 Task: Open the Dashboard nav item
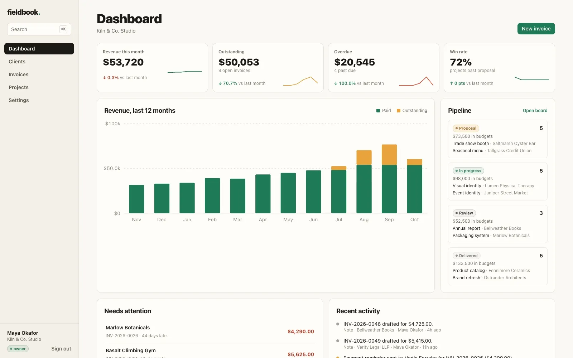(x=39, y=49)
